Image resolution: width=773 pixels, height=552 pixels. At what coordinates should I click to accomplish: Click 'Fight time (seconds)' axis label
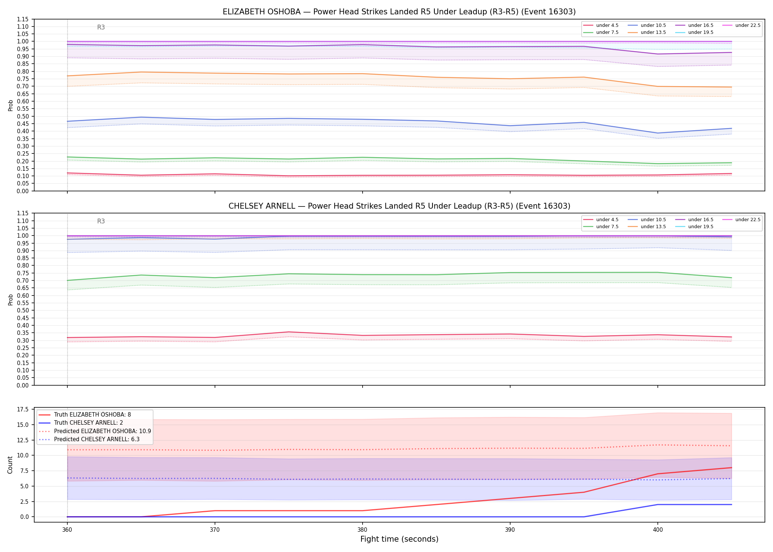tap(399, 539)
